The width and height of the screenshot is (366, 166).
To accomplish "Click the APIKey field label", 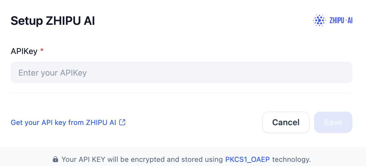I will pyautogui.click(x=24, y=51).
